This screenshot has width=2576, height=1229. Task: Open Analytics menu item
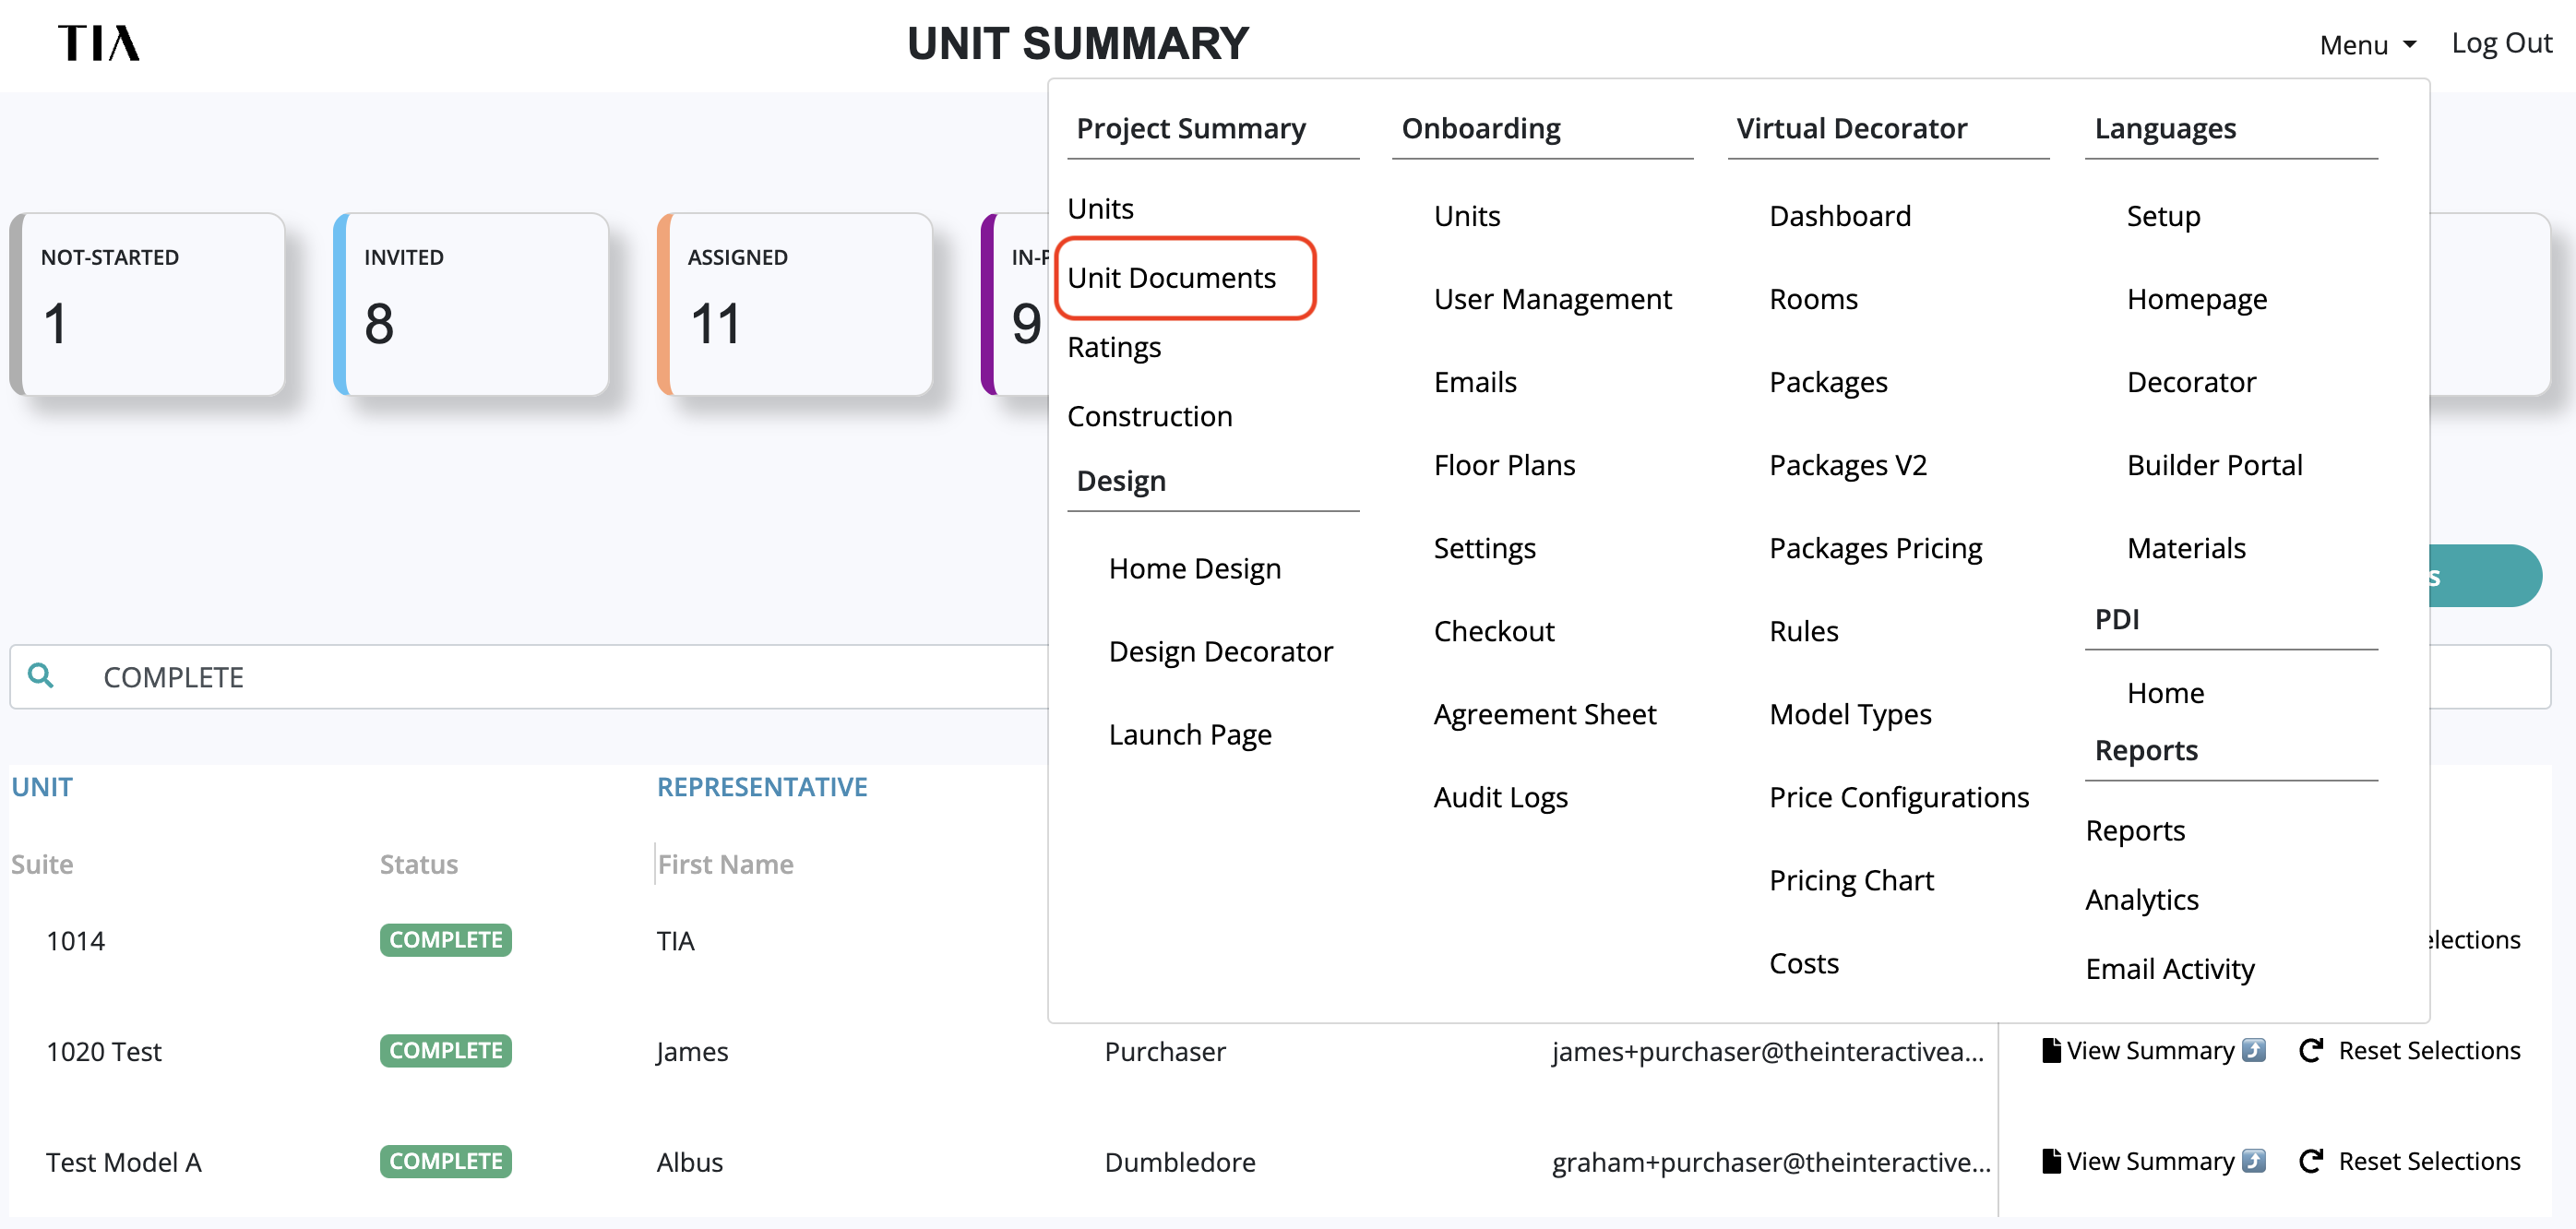pos(2142,900)
